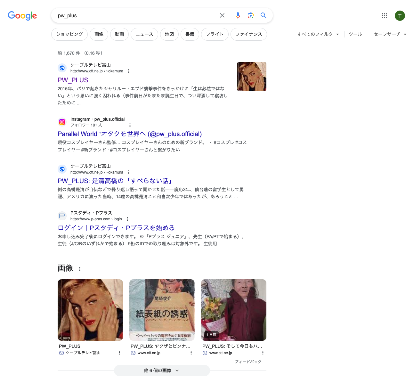Click into the pw_plus search field

click(x=134, y=15)
